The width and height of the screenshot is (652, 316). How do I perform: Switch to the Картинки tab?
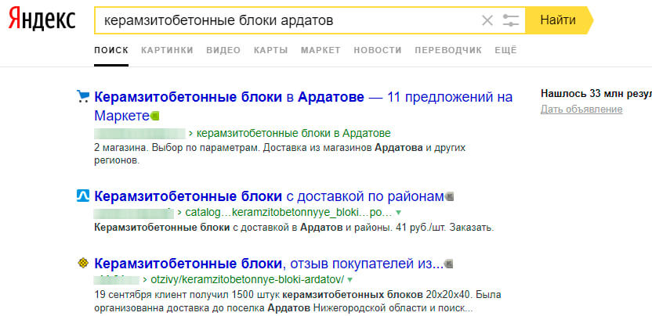point(167,50)
